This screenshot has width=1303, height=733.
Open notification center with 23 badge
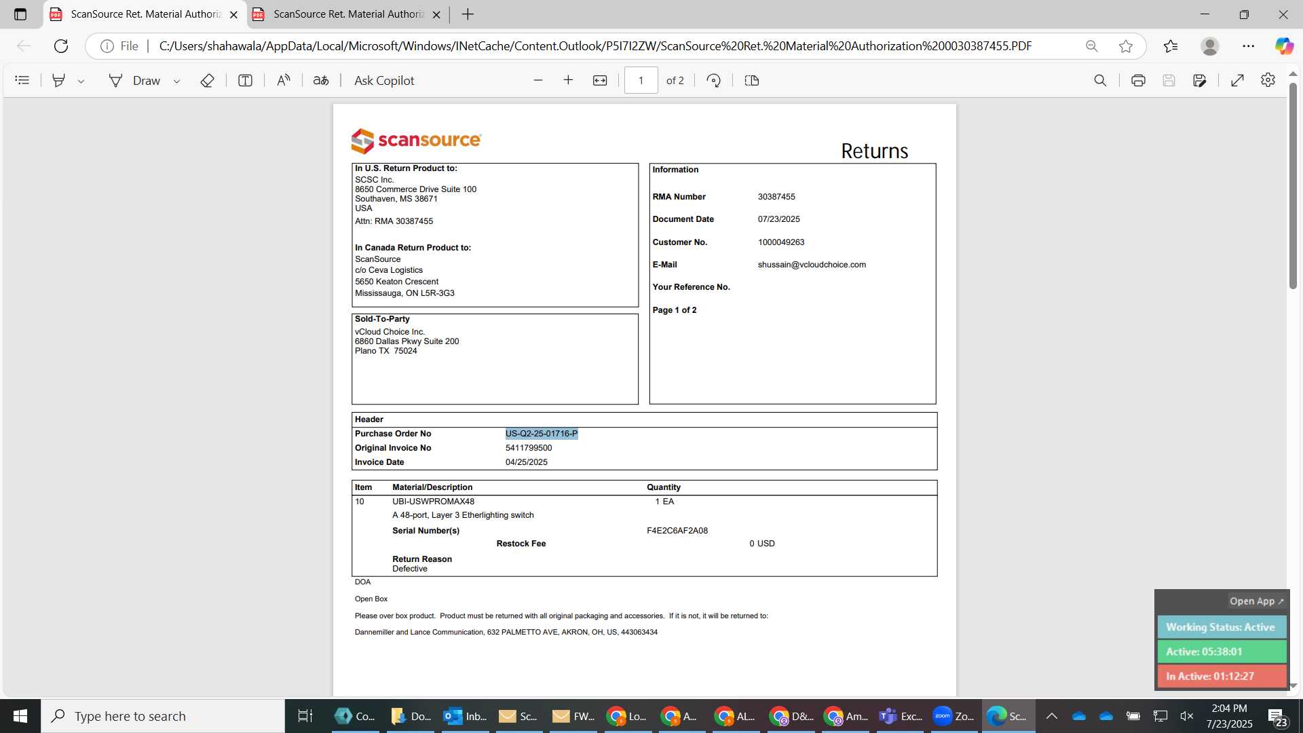(x=1277, y=717)
